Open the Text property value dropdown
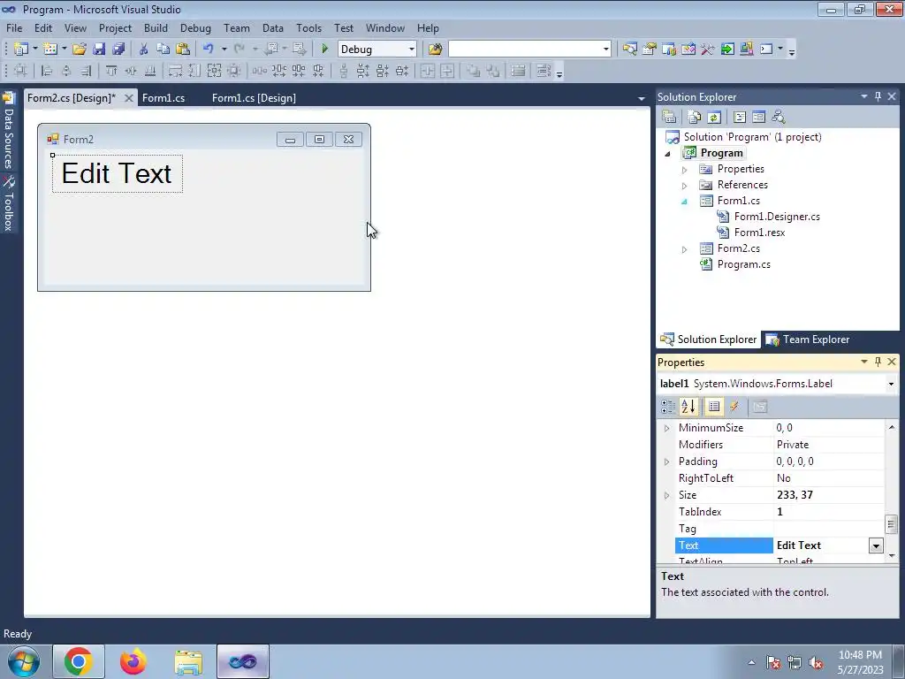This screenshot has width=905, height=679. pyautogui.click(x=876, y=545)
